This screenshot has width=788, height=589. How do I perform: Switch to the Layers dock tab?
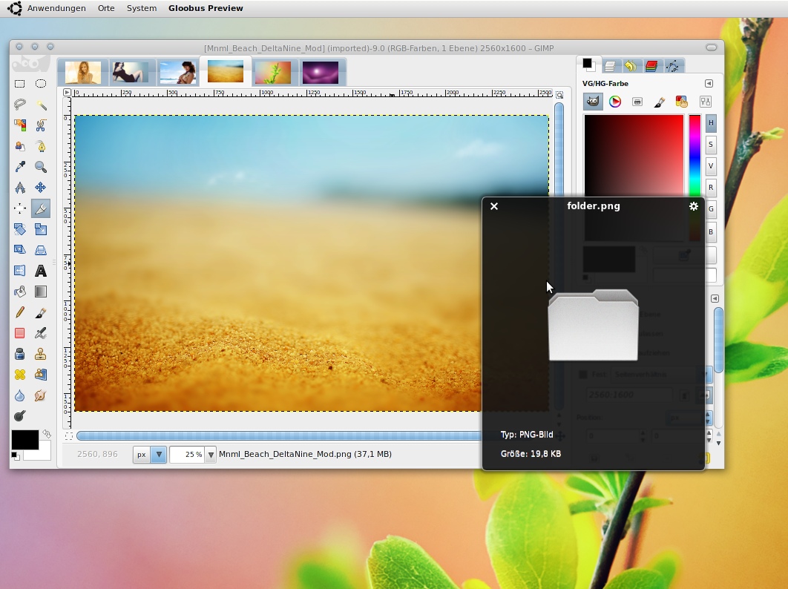(x=610, y=66)
